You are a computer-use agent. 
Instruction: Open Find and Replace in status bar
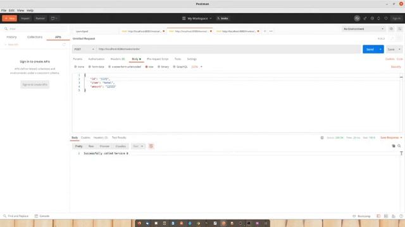point(16,216)
